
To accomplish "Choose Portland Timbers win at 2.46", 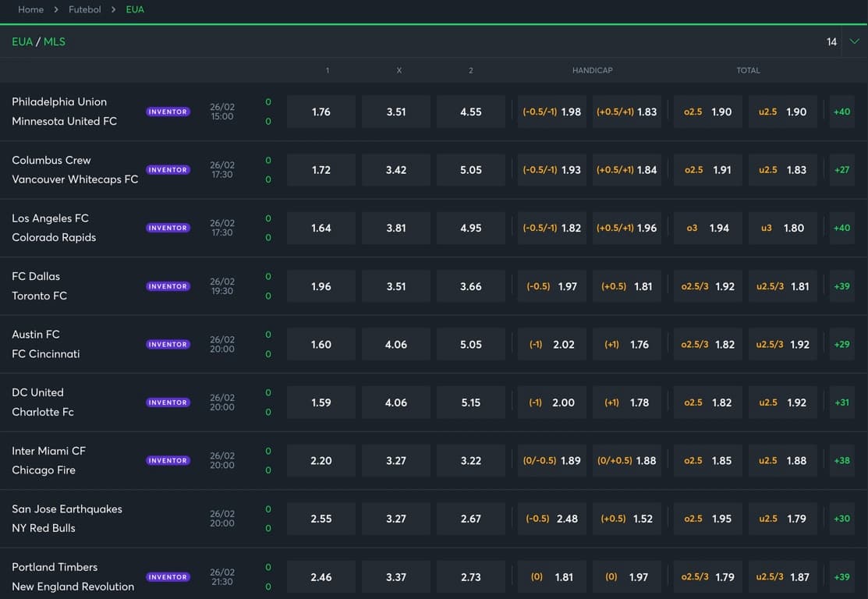I will [321, 577].
